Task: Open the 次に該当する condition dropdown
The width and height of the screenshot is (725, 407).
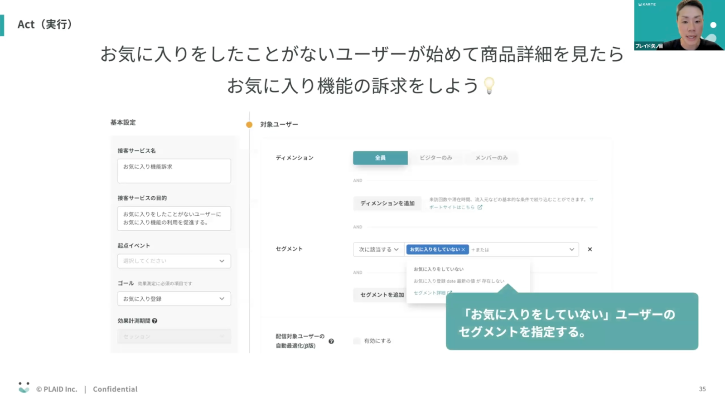Action: click(379, 249)
